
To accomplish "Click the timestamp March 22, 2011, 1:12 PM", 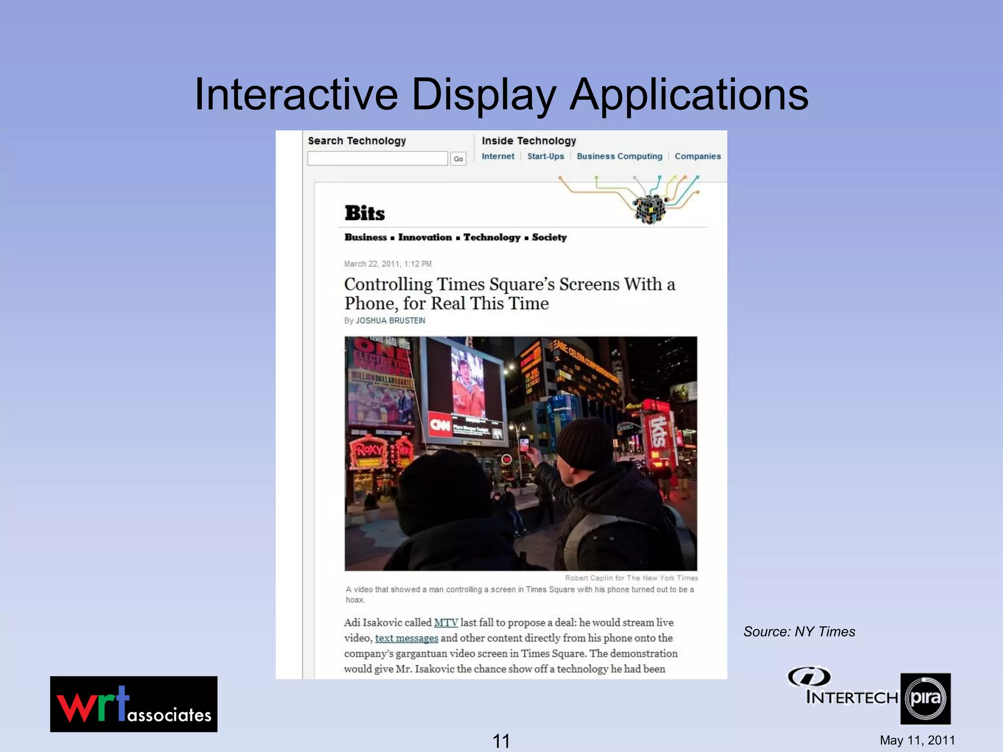I will coord(388,264).
